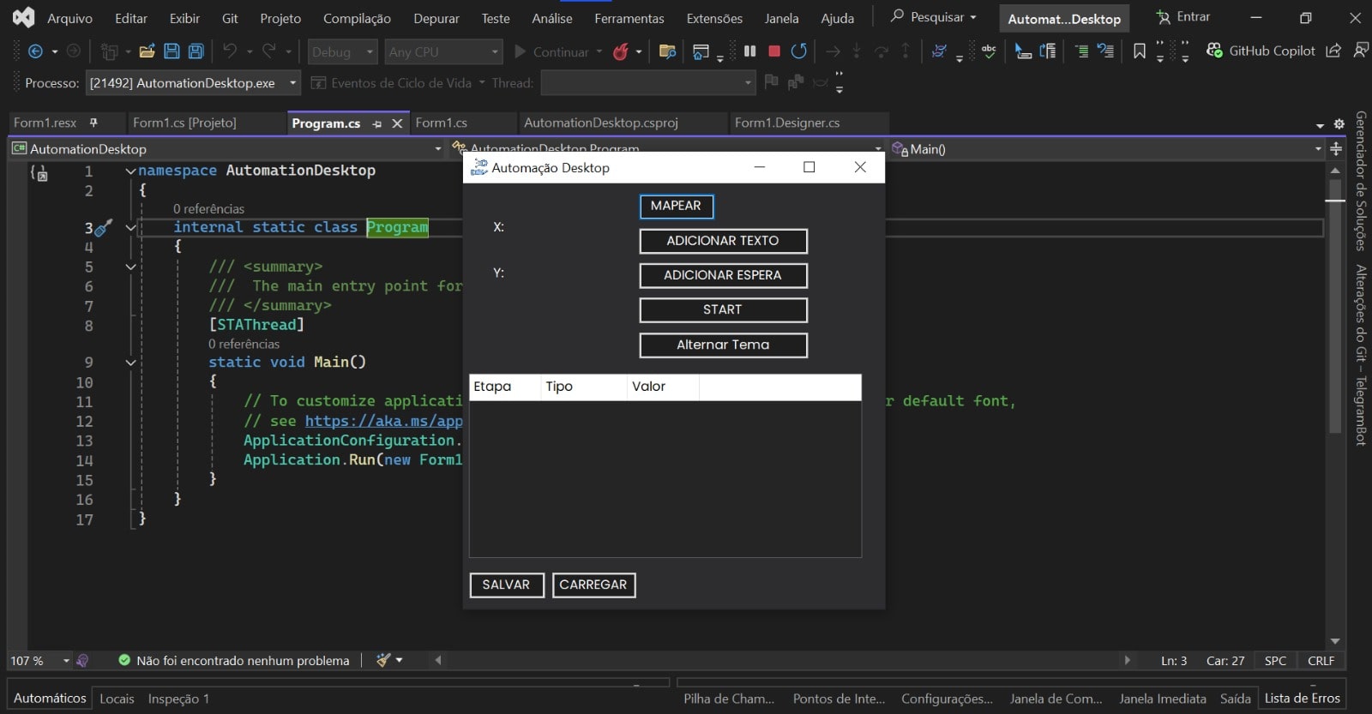Restart the debug session
This screenshot has width=1372, height=714.
coord(799,51)
